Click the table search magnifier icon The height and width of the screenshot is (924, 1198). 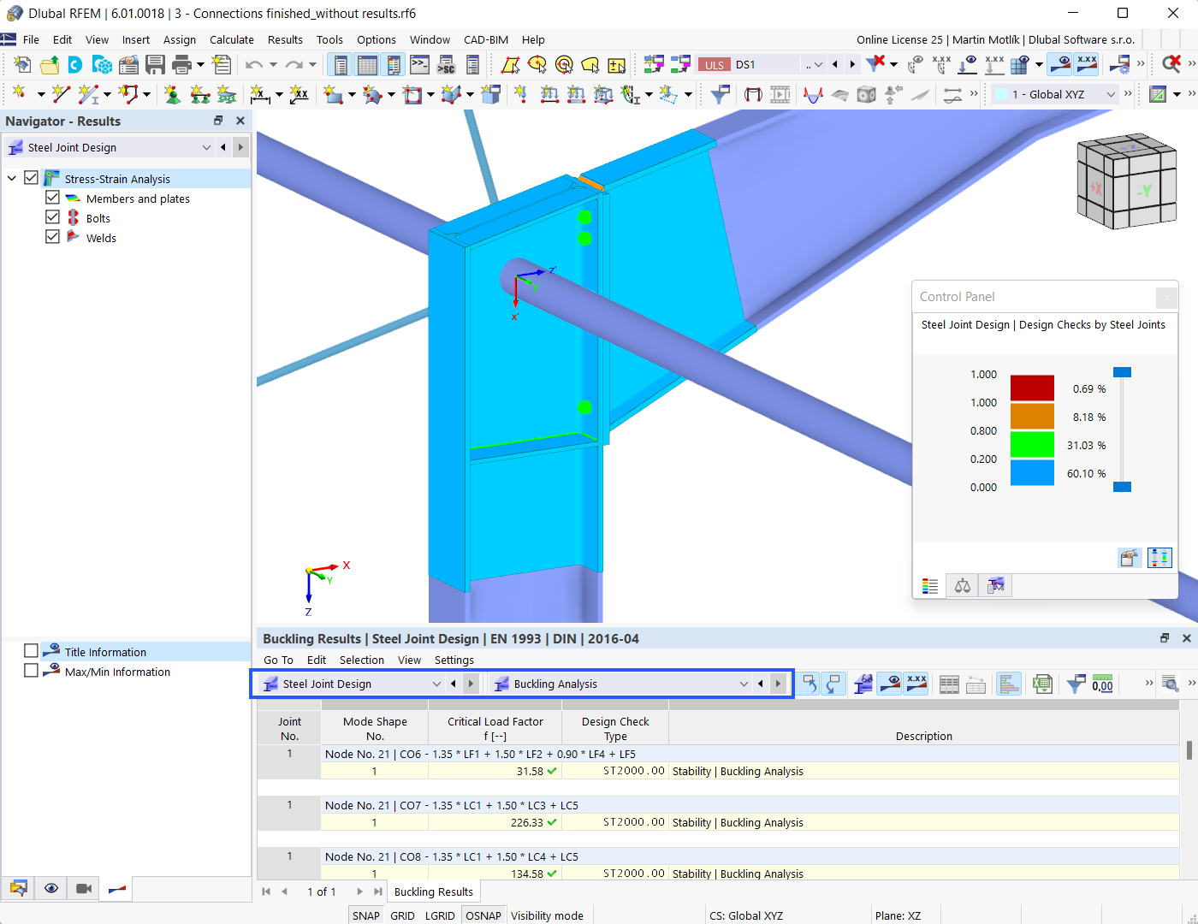[x=1170, y=684]
